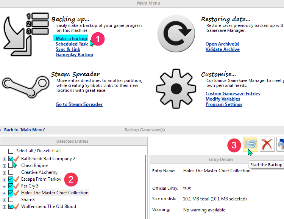Viewport: 284px width, 219px height.
Task: Expand Halo: The Master Chief Collection node
Action: pos(4,194)
